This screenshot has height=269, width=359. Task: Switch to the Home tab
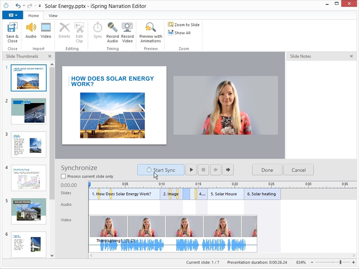click(x=33, y=15)
